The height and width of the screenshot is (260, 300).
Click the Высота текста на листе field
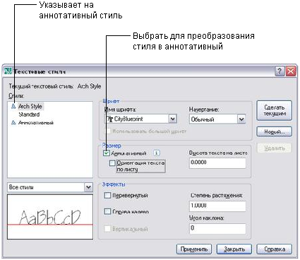(217, 163)
